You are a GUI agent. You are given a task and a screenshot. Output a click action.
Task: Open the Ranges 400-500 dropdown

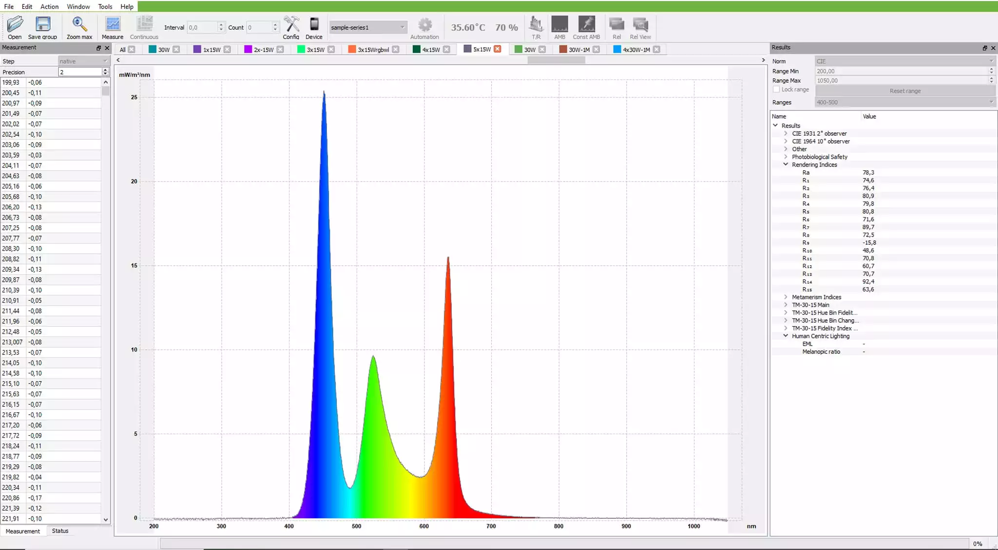click(904, 102)
